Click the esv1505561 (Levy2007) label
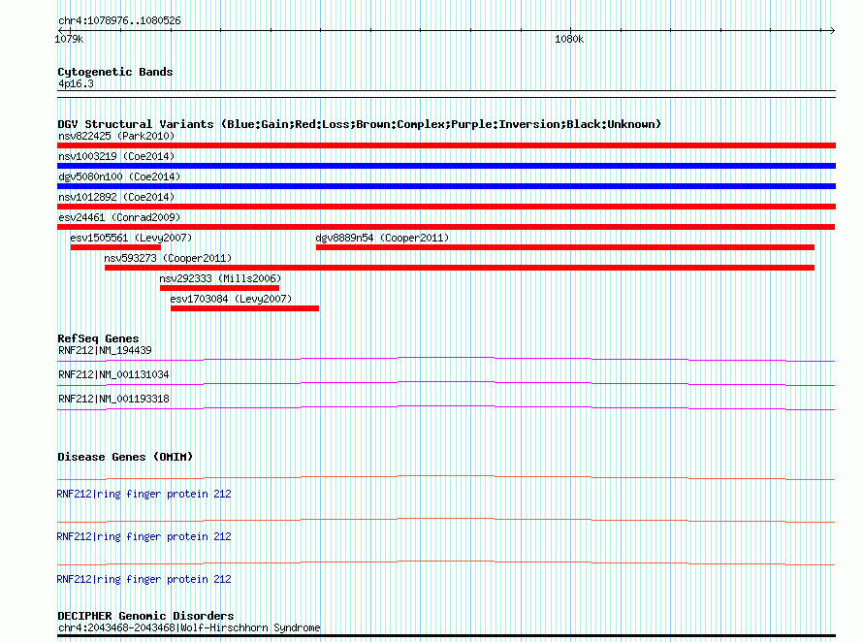The image size is (863, 642). pos(131,238)
